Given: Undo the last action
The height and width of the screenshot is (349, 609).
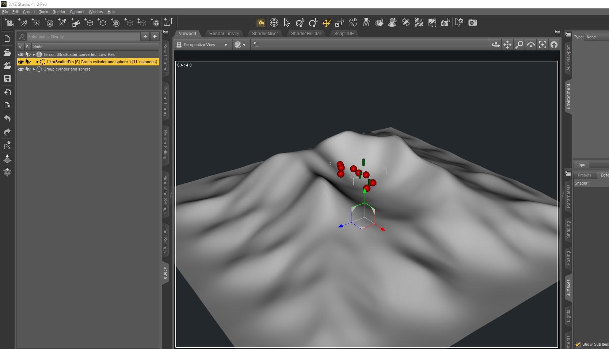Looking at the screenshot, I should [x=7, y=119].
